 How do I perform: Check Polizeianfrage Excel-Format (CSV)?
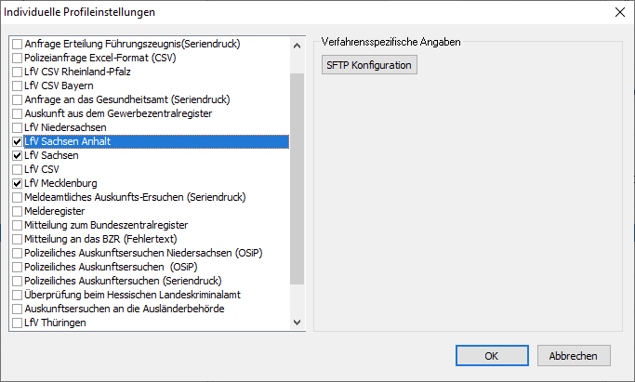[x=18, y=58]
